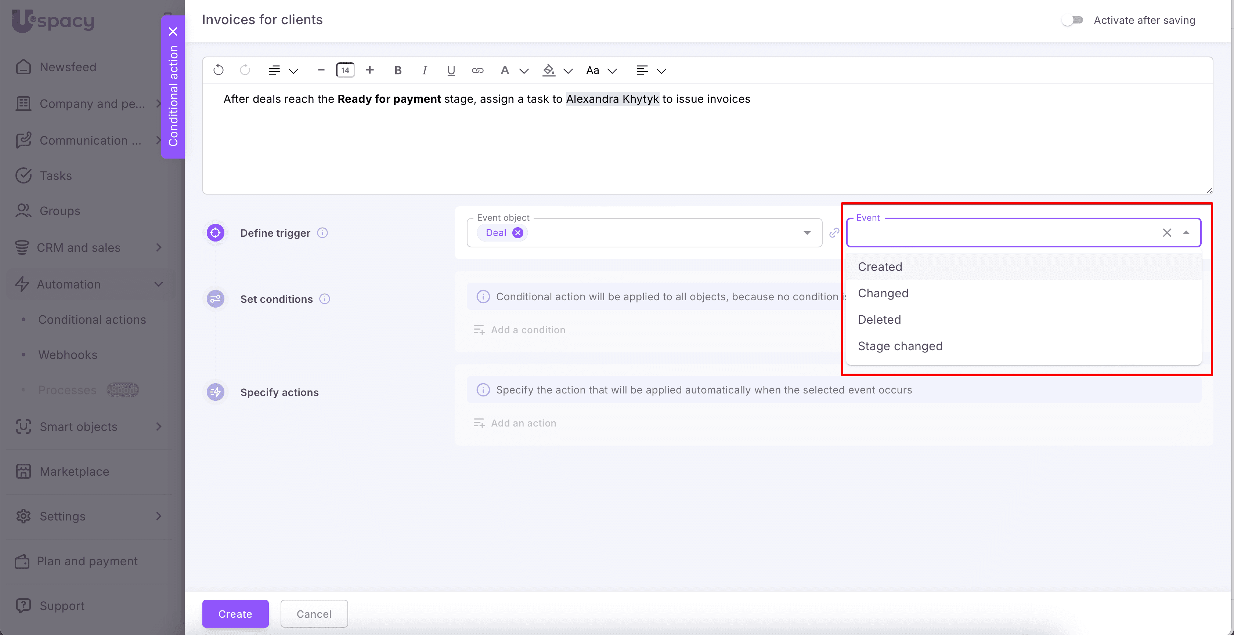This screenshot has height=635, width=1234.
Task: Select the Stage changed event option
Action: tap(900, 346)
